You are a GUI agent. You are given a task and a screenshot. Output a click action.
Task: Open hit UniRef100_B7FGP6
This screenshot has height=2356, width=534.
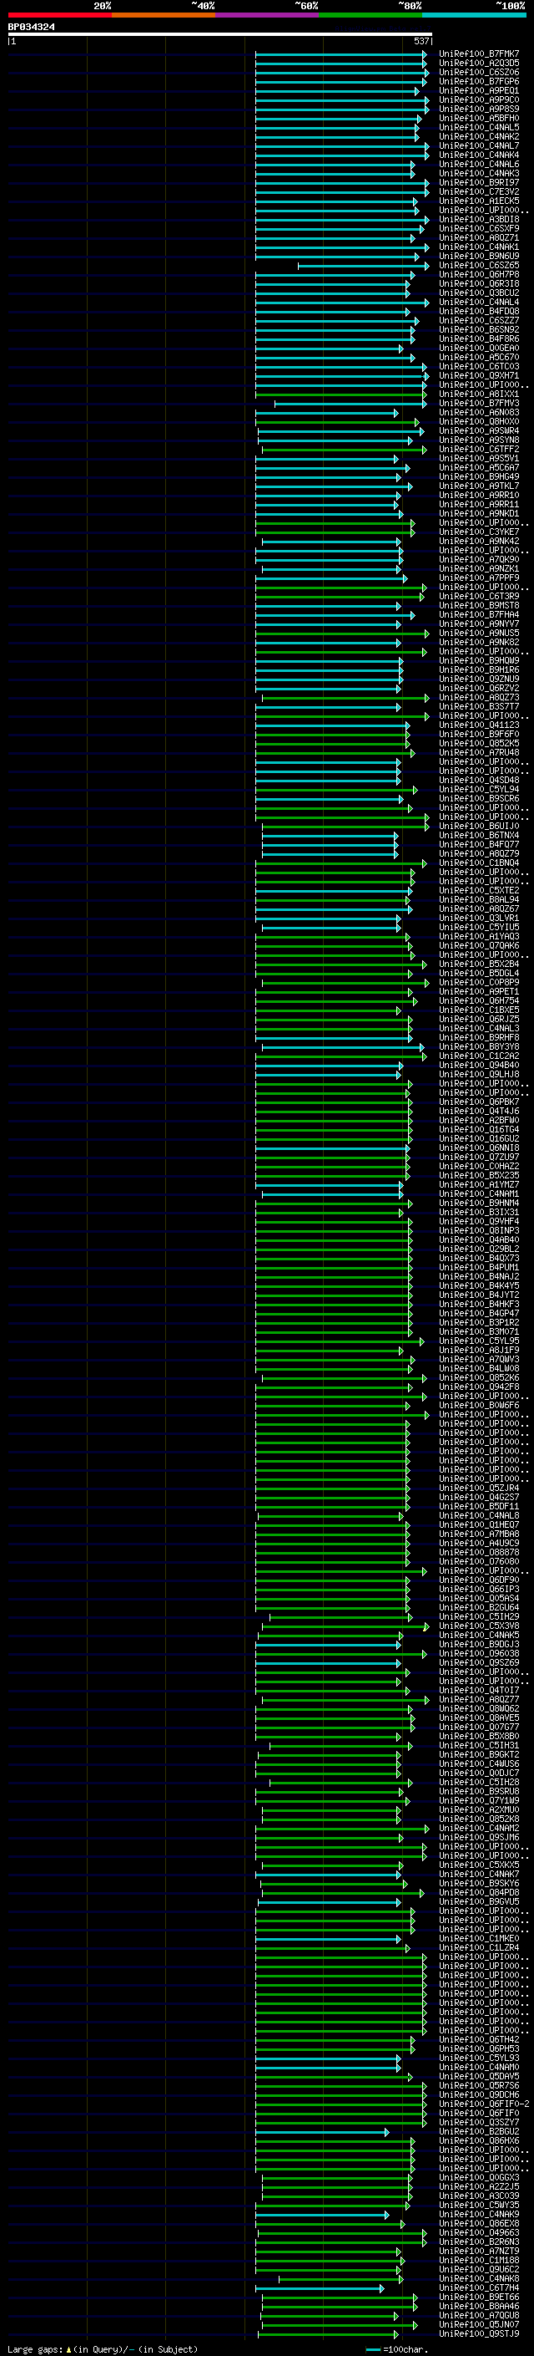479,81
